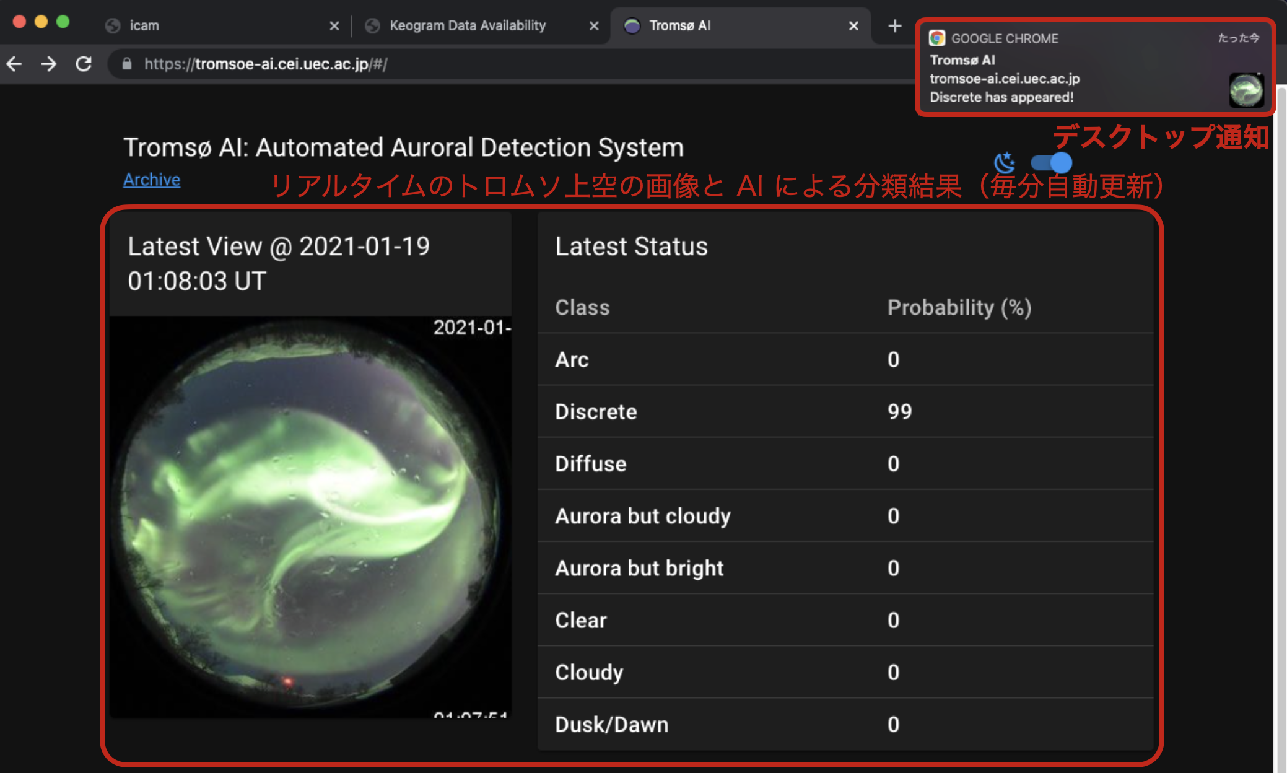Click the yellow macOS minimize button

[41, 22]
